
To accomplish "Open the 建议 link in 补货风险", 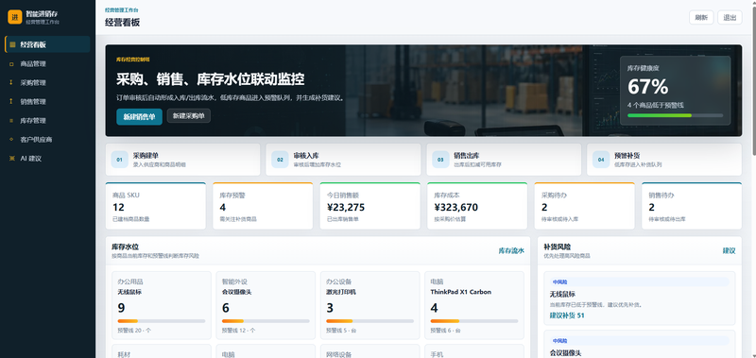I will [729, 250].
